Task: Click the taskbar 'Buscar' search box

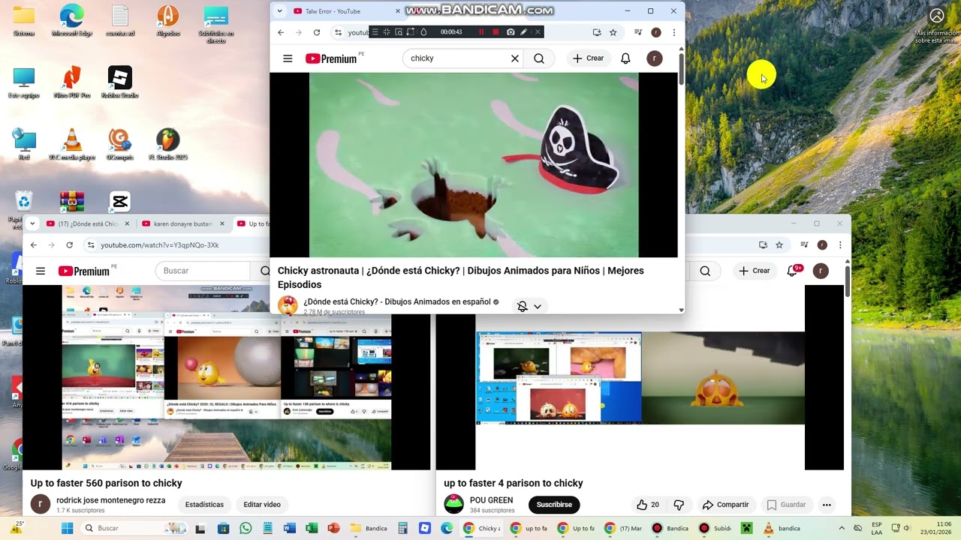Action: (x=134, y=529)
